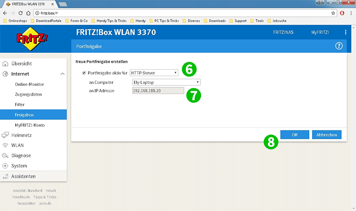Viewport: 356px width, 211px height.
Task: Open the Jobsuche bookmark folder
Action: (277, 21)
